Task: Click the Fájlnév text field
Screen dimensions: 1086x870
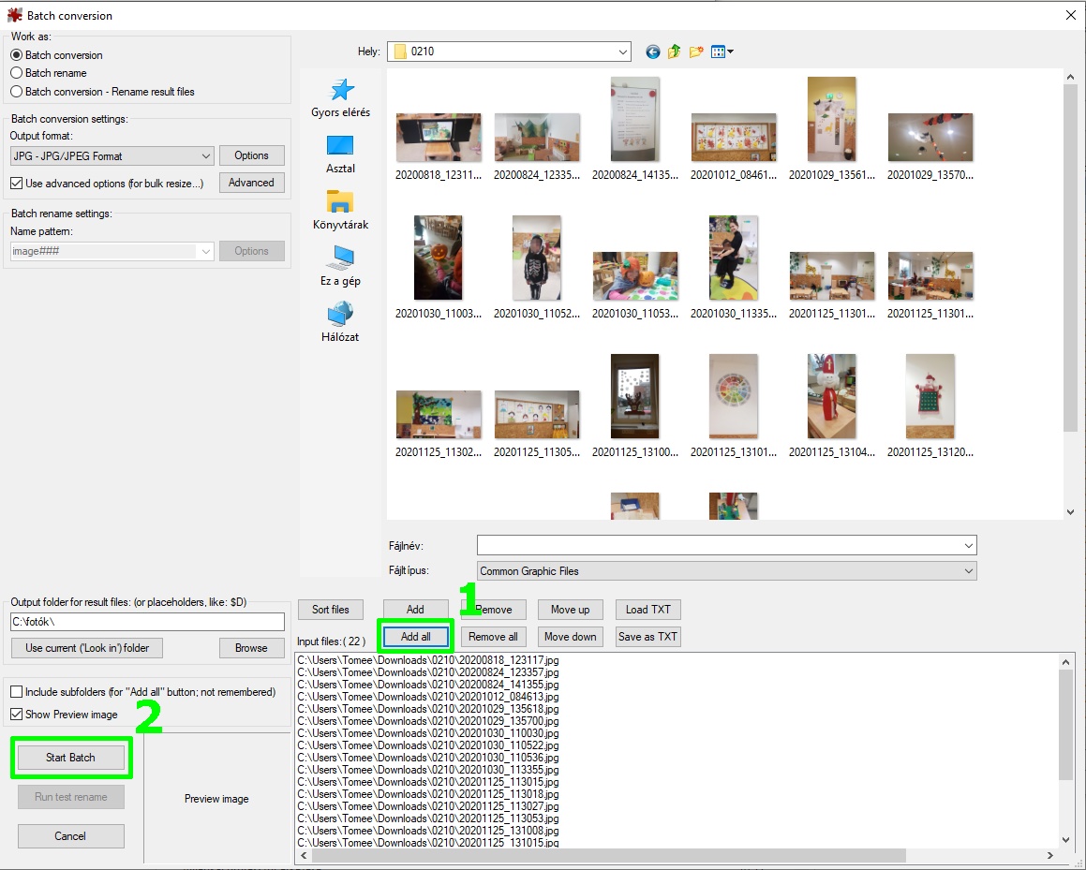Action: coord(719,545)
